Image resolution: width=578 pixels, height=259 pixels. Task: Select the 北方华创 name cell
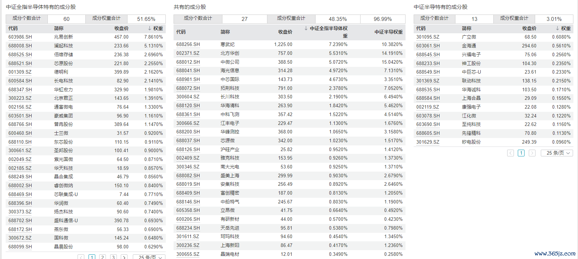point(230,53)
